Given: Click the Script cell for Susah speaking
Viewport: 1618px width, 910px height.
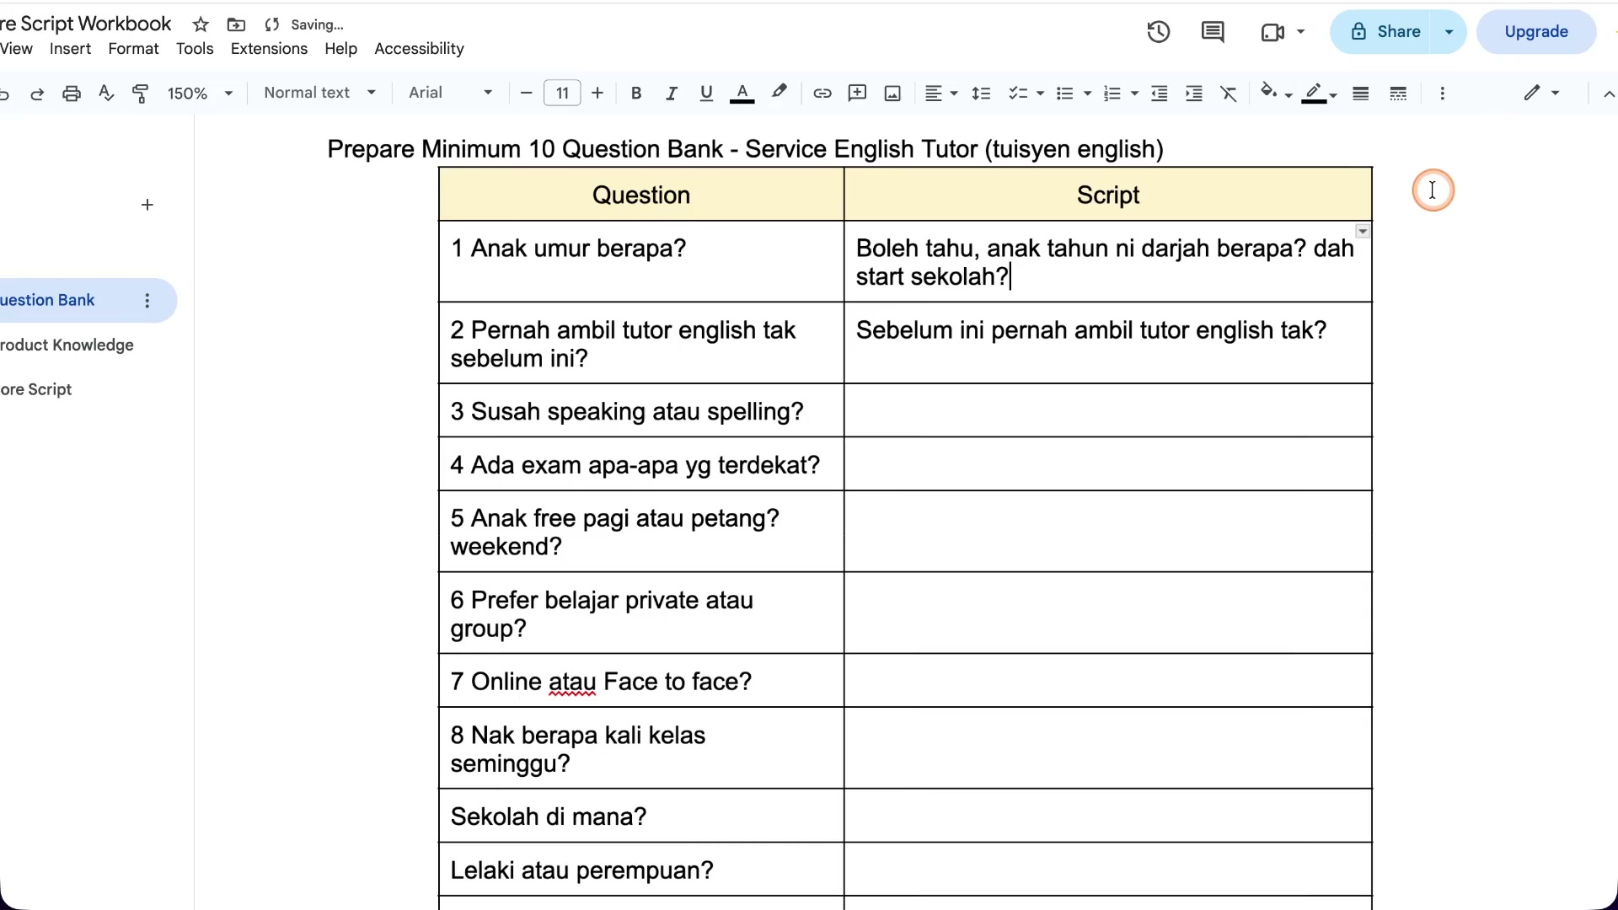Looking at the screenshot, I should (1107, 410).
